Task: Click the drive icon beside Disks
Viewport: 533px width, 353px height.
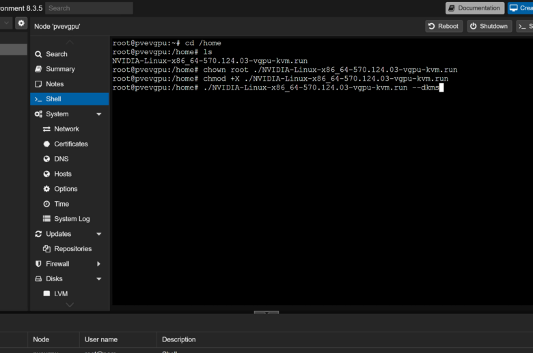Action: pyautogui.click(x=38, y=279)
